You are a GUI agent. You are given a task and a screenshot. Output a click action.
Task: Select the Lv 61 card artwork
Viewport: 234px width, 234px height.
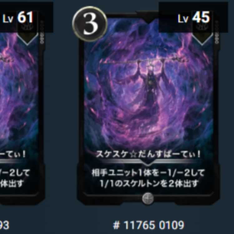click(19, 90)
